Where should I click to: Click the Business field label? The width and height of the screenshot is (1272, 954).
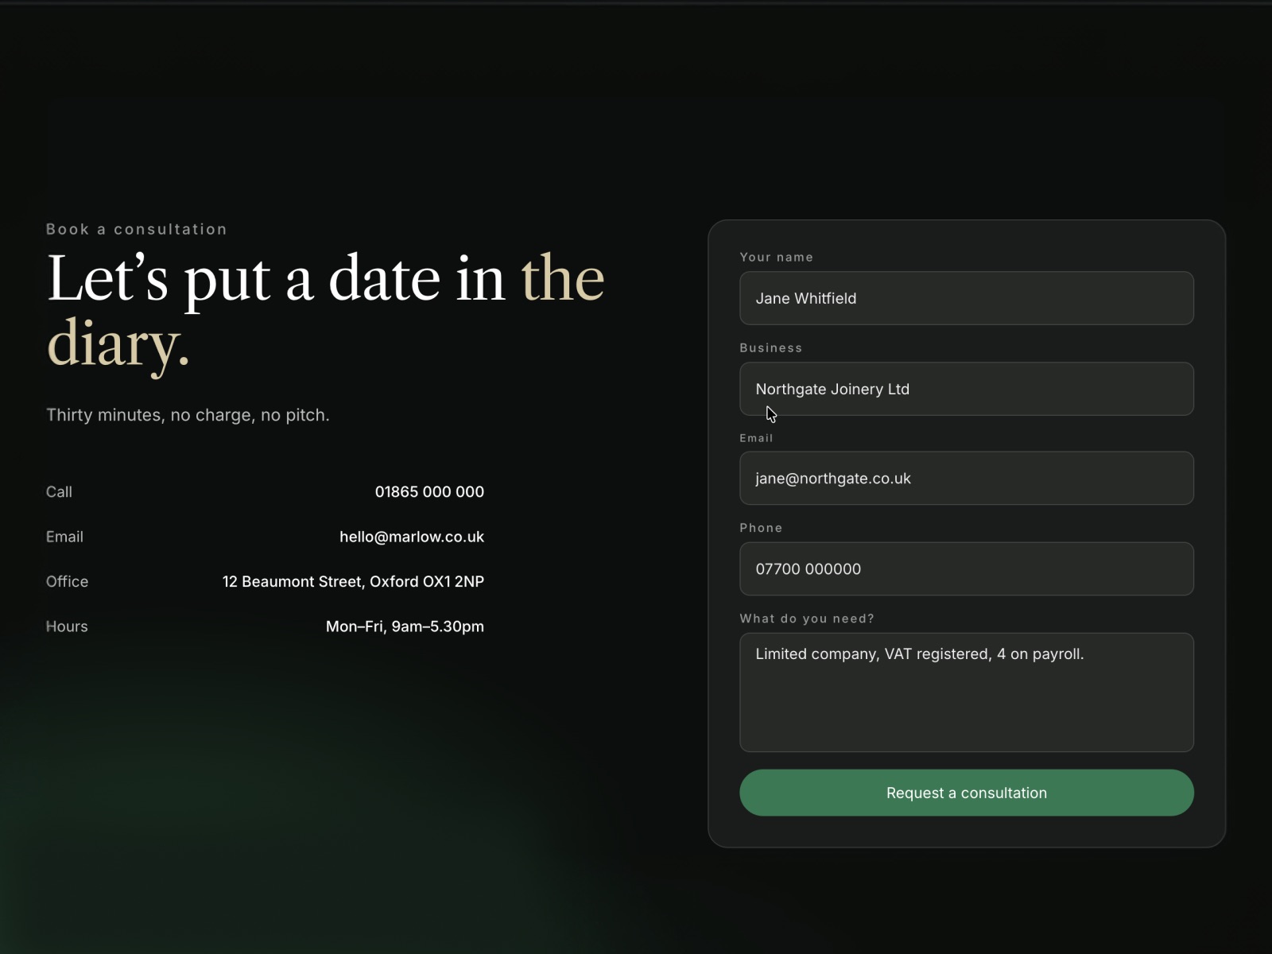pos(770,347)
